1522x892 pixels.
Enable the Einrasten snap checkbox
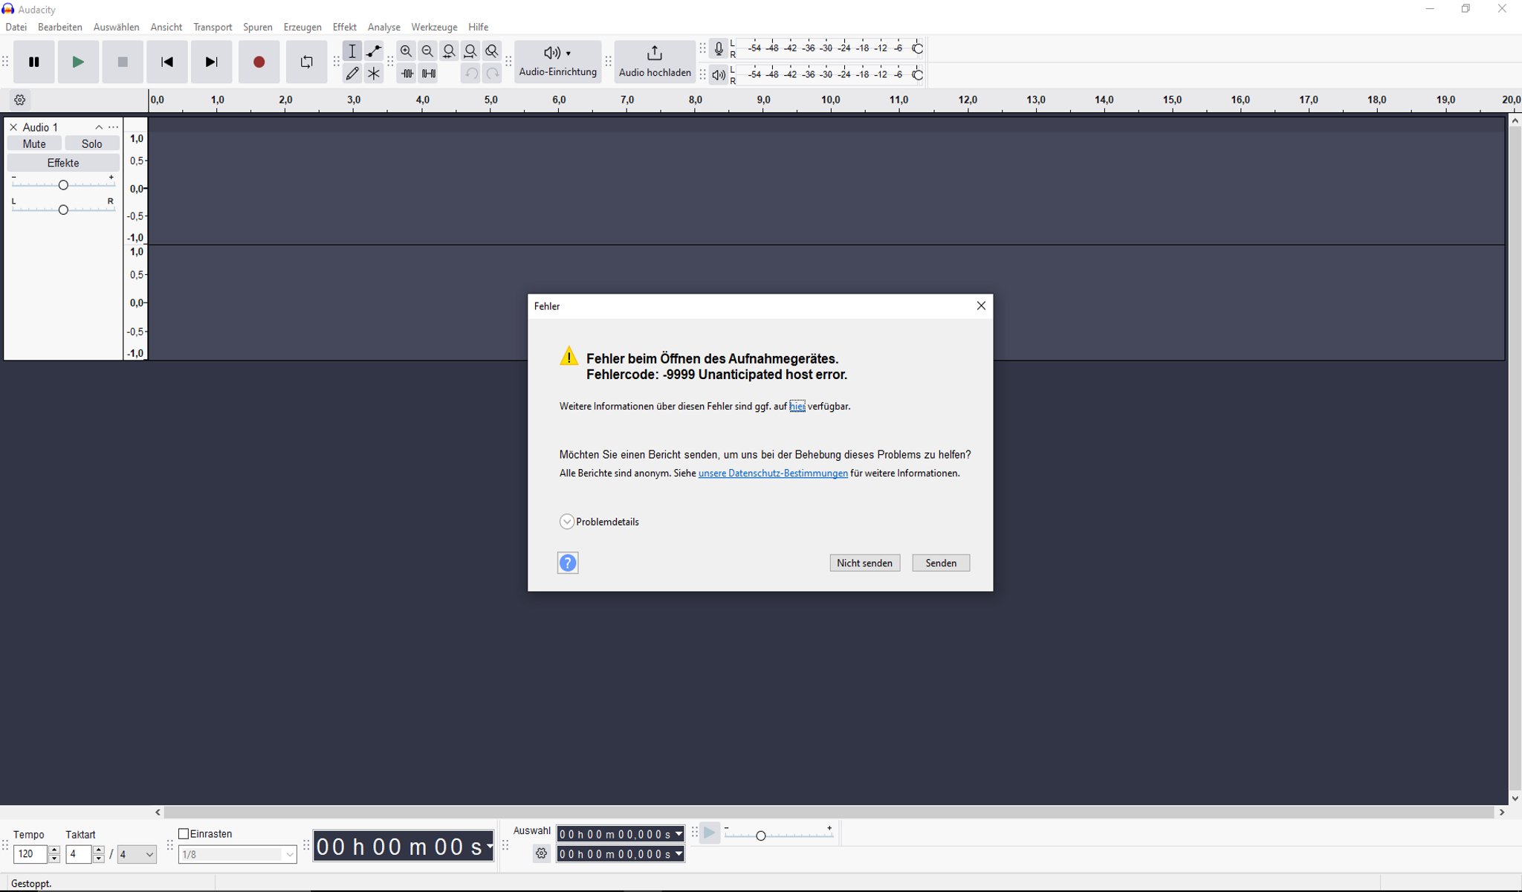(184, 834)
